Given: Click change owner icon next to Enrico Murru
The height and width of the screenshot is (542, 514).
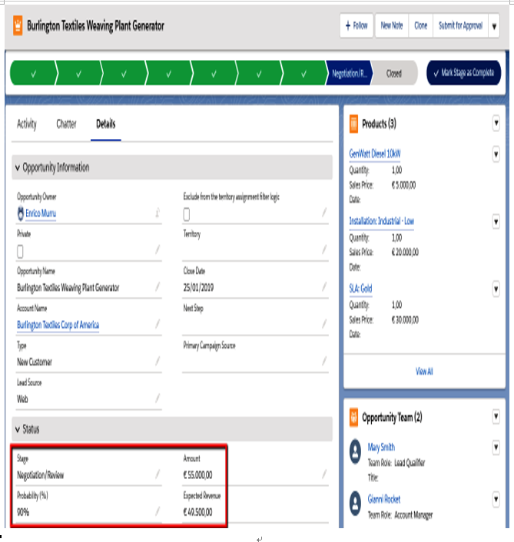Looking at the screenshot, I should (x=158, y=212).
